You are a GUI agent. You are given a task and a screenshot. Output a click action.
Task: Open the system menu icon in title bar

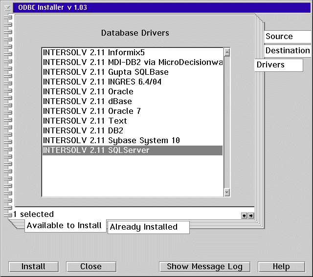[7, 8]
